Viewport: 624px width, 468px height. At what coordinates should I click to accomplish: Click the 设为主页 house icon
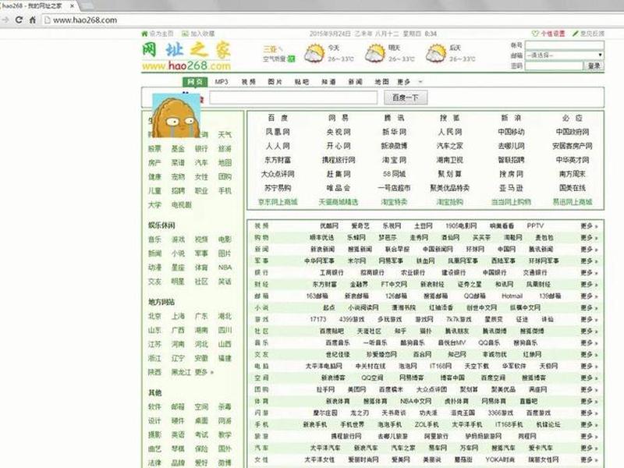[144, 34]
